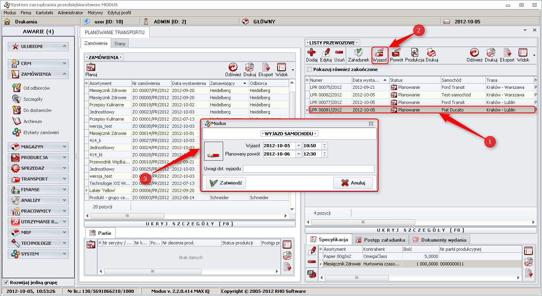Open Etykiety zamówień in sidebar
The height and width of the screenshot is (296, 542).
pyautogui.click(x=41, y=133)
